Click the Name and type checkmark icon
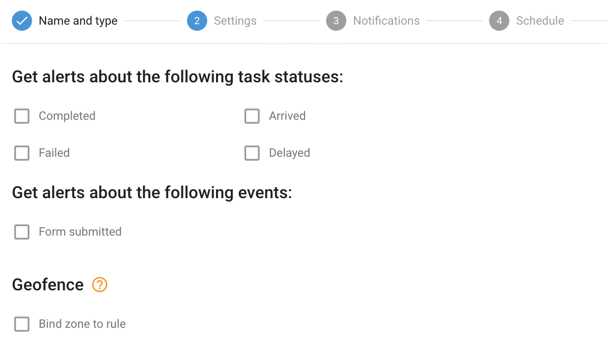This screenshot has width=607, height=348. (22, 21)
